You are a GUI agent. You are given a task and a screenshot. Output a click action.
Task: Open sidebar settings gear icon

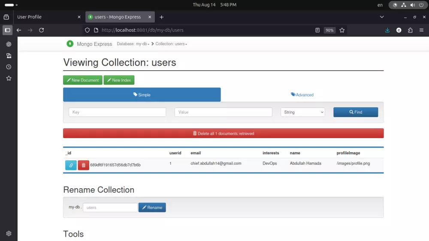click(9, 234)
